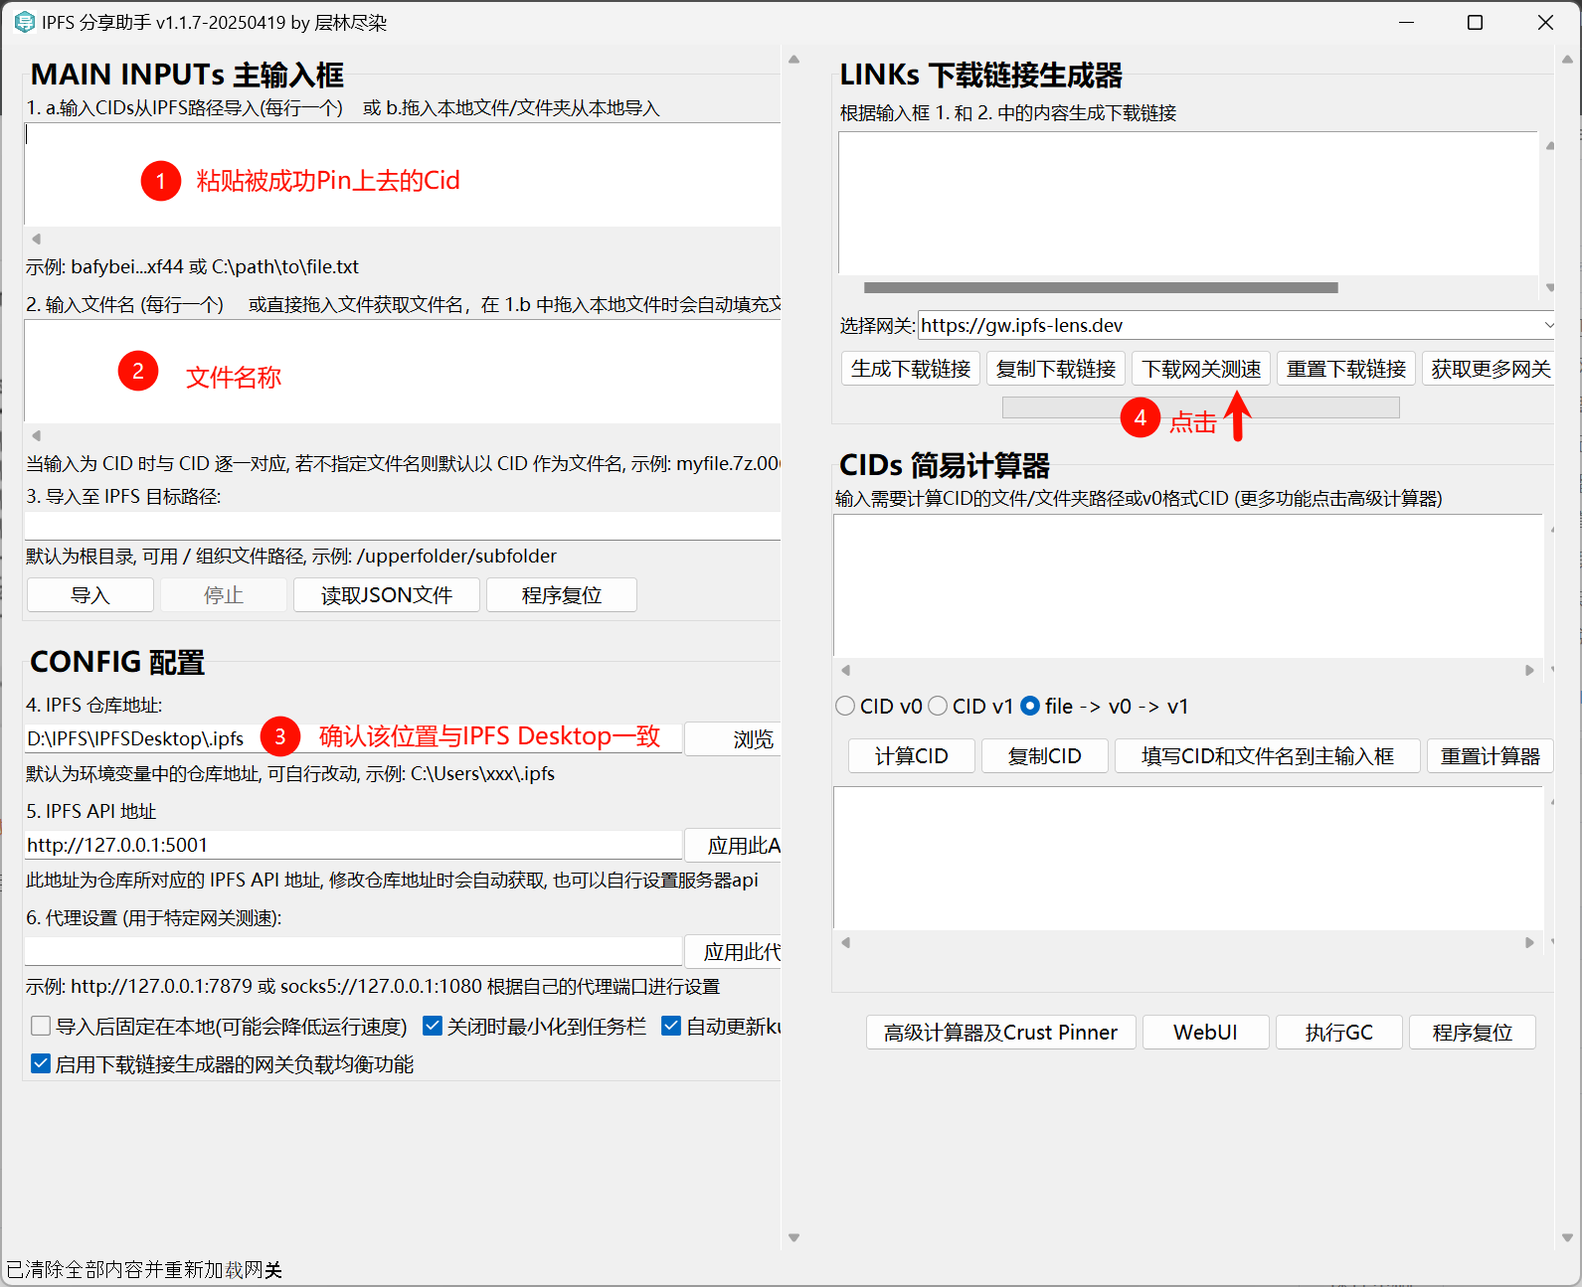Screen dimensions: 1582x1287
Task: Click the 下载网关测速 button
Action: [1200, 369]
